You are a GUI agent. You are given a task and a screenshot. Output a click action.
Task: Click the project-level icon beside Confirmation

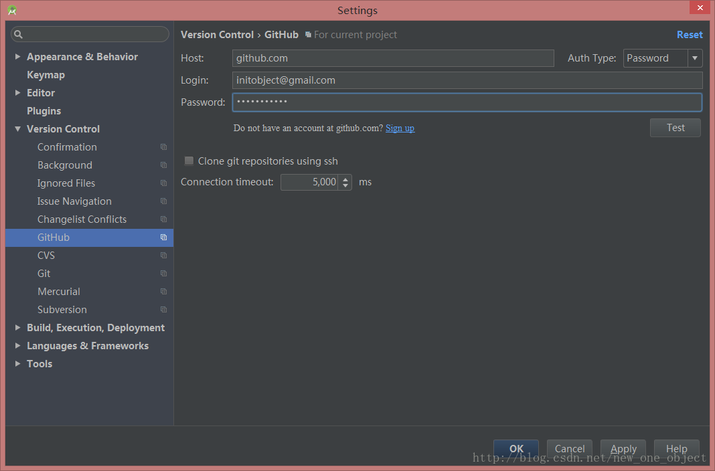coord(163,147)
